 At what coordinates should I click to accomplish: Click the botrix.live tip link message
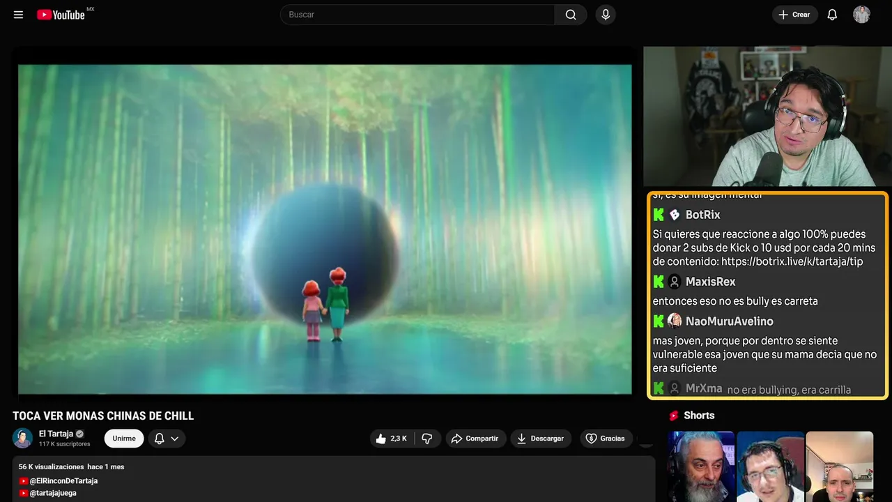pos(764,248)
